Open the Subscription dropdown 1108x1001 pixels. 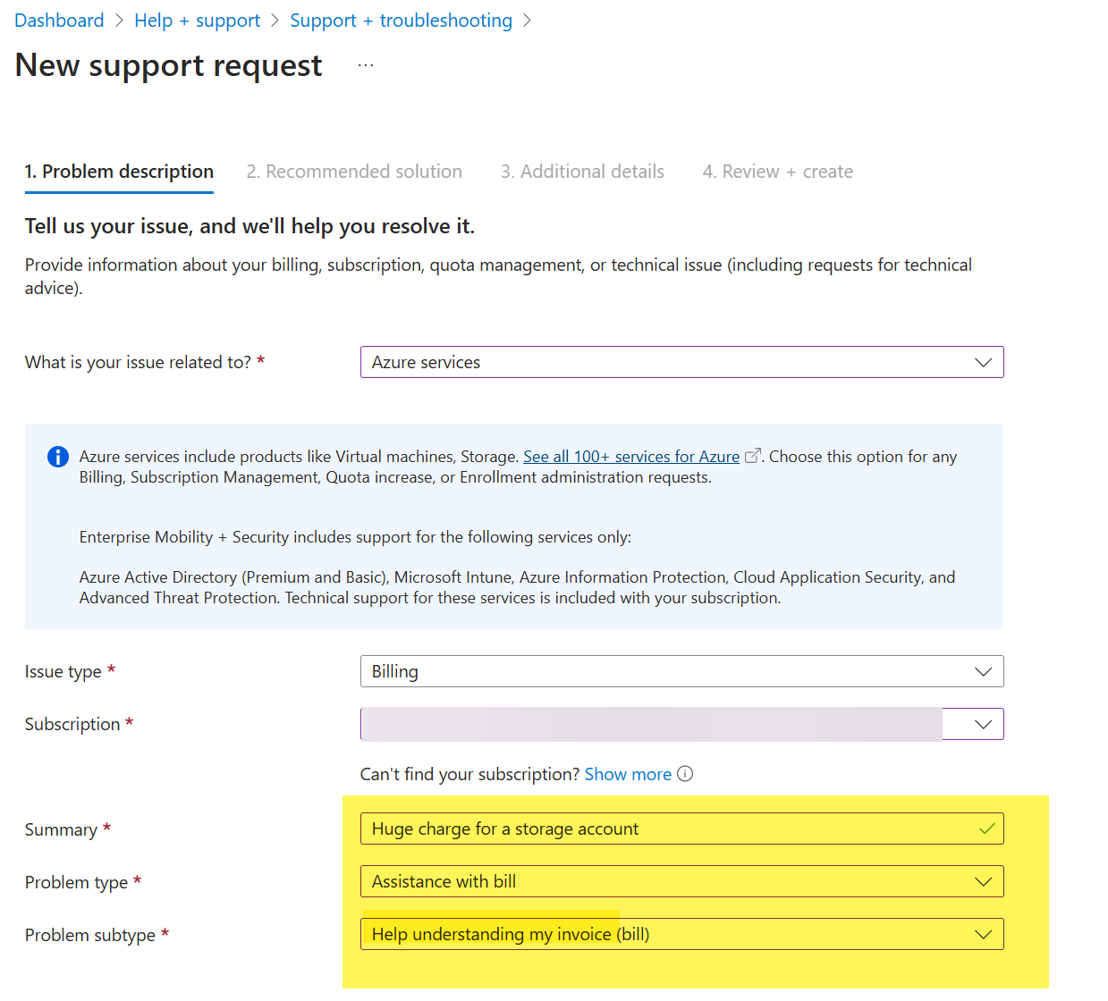pos(681,724)
